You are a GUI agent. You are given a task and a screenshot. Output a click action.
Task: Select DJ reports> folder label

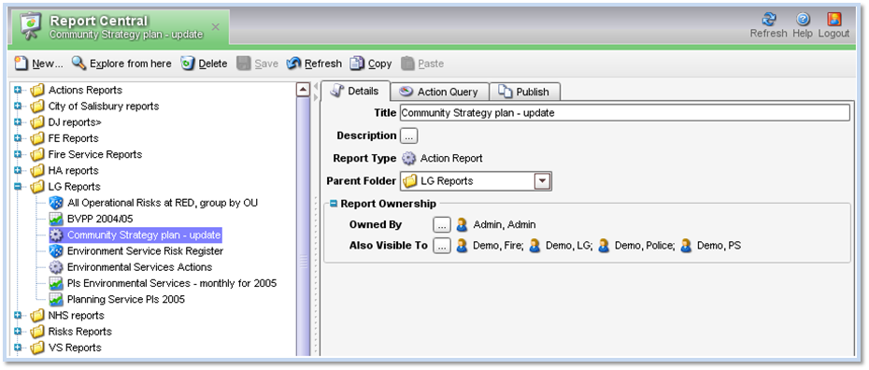coord(75,121)
